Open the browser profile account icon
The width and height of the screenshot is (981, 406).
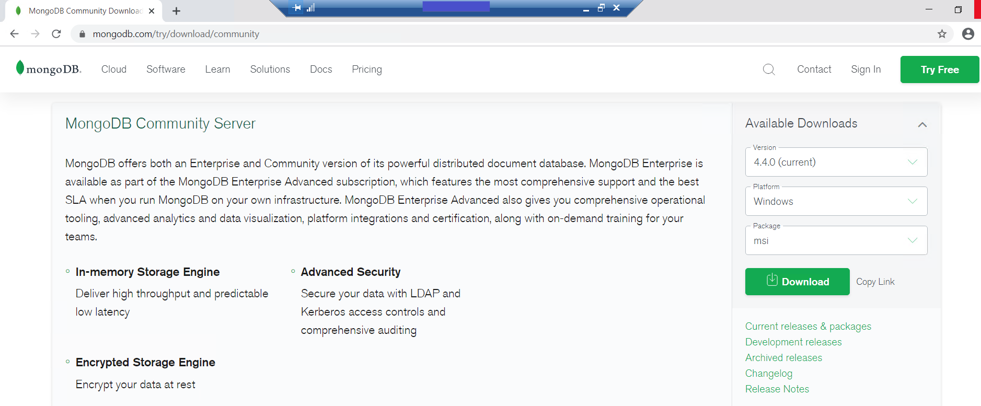(968, 34)
